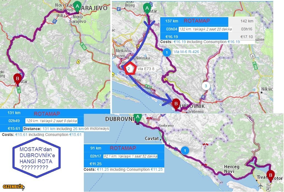Click the green A marker at Dubrovnik
This screenshot has height=192, width=284.
(138, 118)
